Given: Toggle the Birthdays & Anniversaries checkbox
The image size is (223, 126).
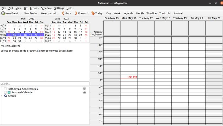Looking at the screenshot, I should [x=5, y=89].
